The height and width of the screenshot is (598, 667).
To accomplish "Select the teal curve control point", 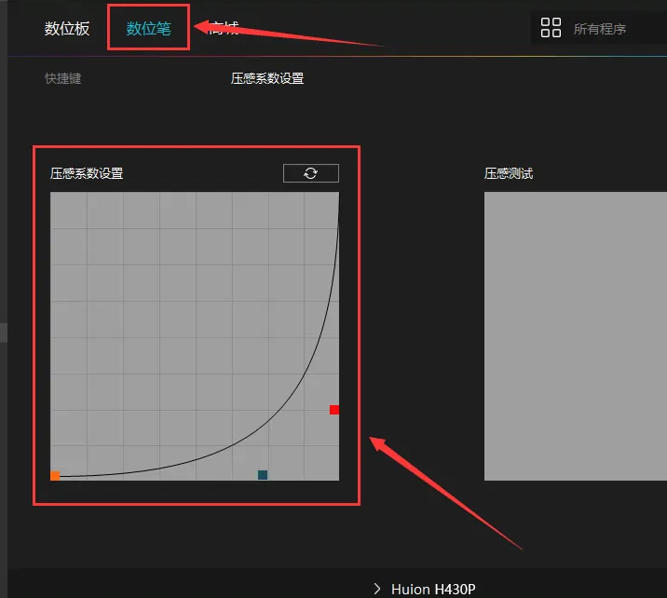I will point(263,475).
